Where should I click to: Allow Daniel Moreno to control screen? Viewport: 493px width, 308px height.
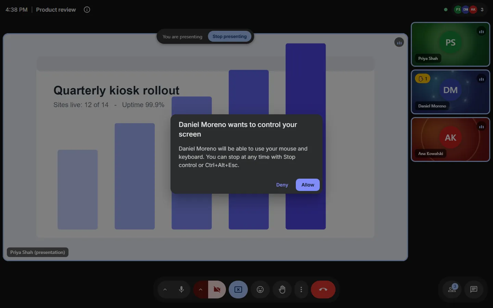(307, 185)
